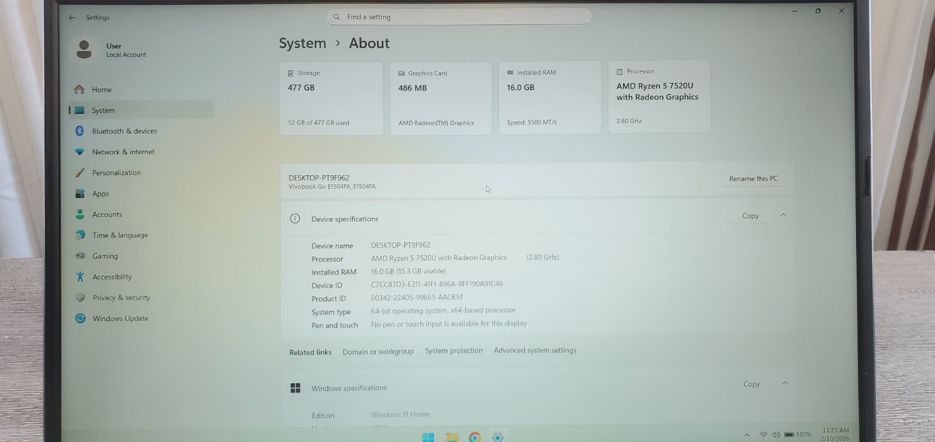Click the 16.0 GB (15.3 GB usable) text
935x442 pixels.
click(x=408, y=271)
